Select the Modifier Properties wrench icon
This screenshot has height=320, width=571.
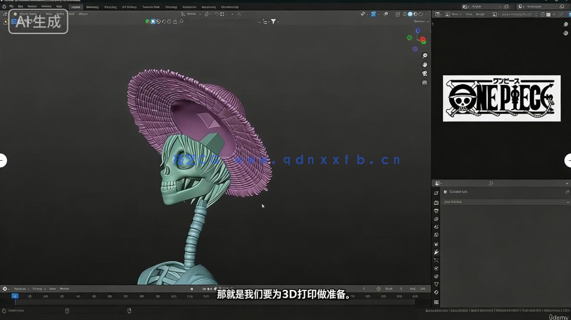(x=436, y=252)
